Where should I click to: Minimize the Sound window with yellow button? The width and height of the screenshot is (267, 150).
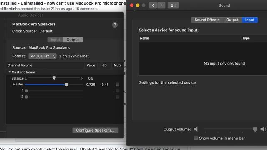(x=138, y=5)
